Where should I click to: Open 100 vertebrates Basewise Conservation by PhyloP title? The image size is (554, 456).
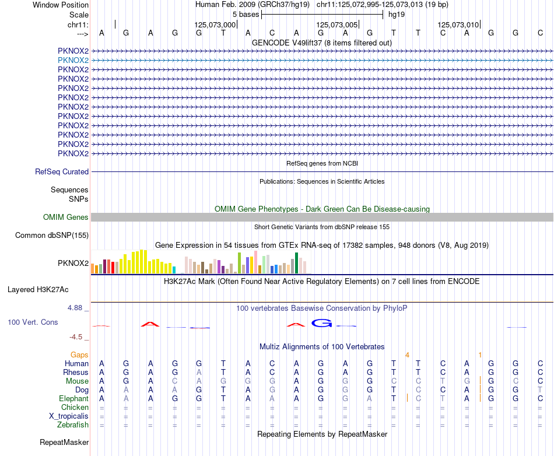(x=322, y=308)
